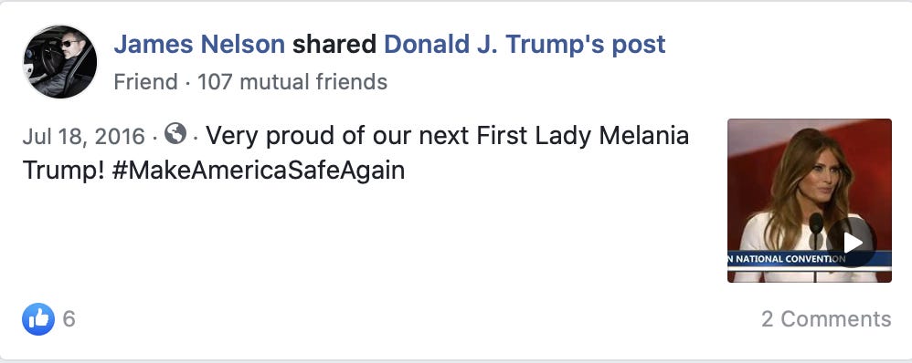View the 2 Comments on the post
This screenshot has width=912, height=363.
pos(826,319)
